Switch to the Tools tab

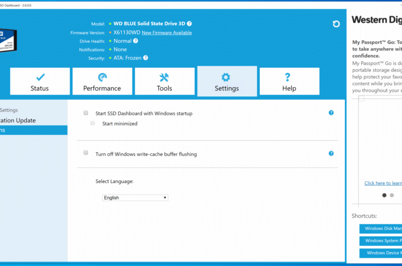[x=164, y=81]
